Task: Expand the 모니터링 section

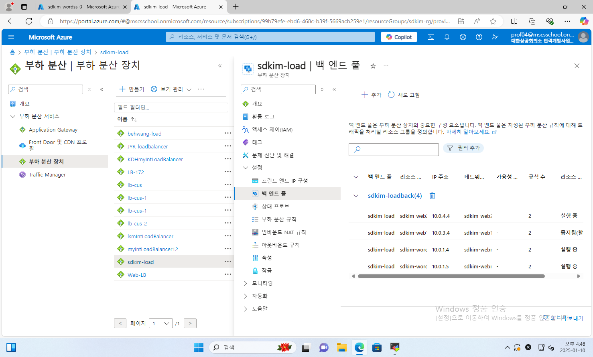Action: [246, 283]
